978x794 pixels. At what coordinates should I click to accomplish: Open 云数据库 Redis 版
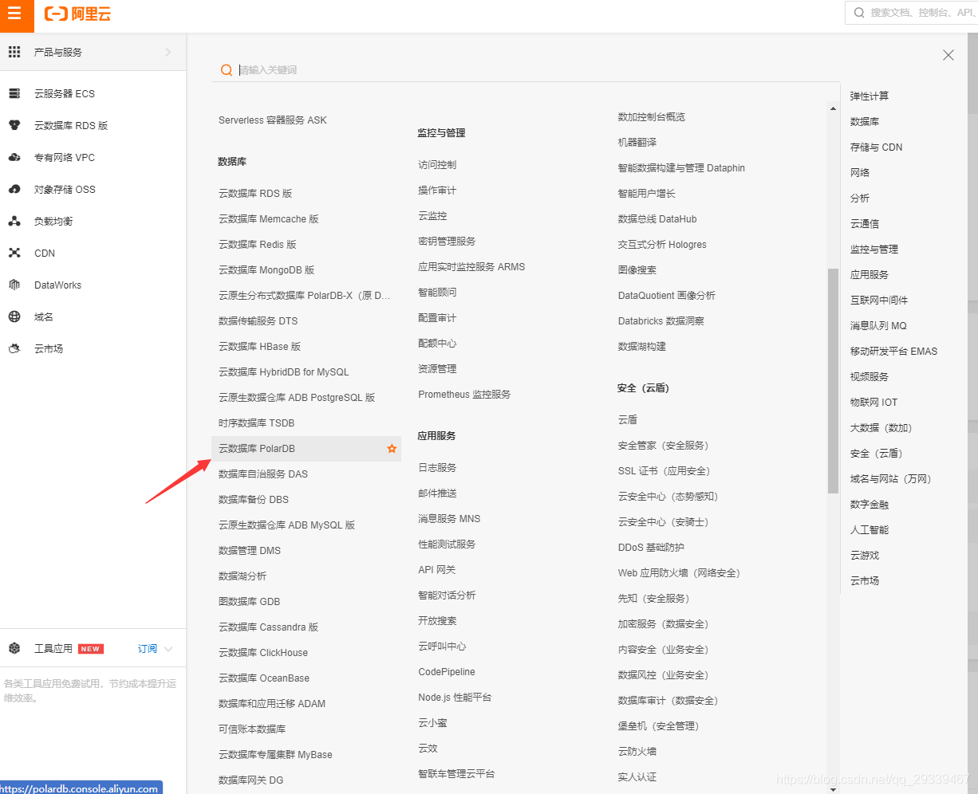tap(258, 245)
